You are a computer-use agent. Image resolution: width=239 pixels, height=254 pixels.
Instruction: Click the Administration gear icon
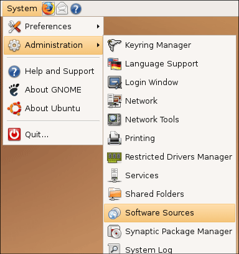tap(14, 45)
